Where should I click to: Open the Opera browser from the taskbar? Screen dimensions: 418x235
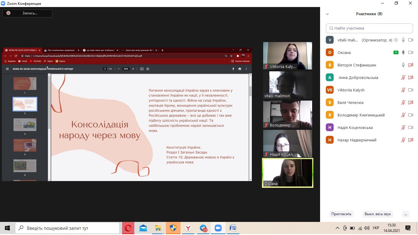pos(128,228)
